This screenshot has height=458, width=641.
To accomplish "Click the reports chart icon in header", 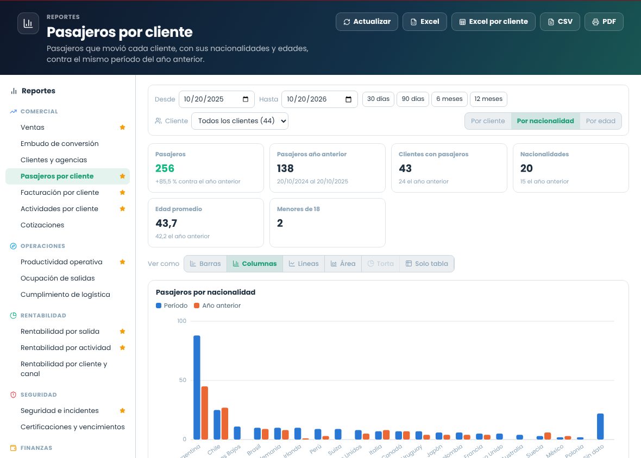I will coord(28,23).
